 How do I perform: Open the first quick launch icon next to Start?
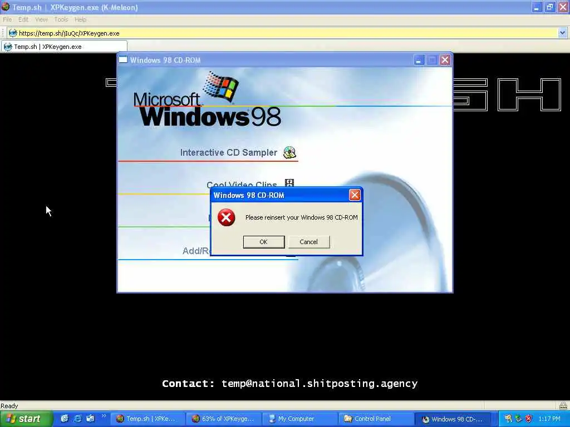pos(65,419)
